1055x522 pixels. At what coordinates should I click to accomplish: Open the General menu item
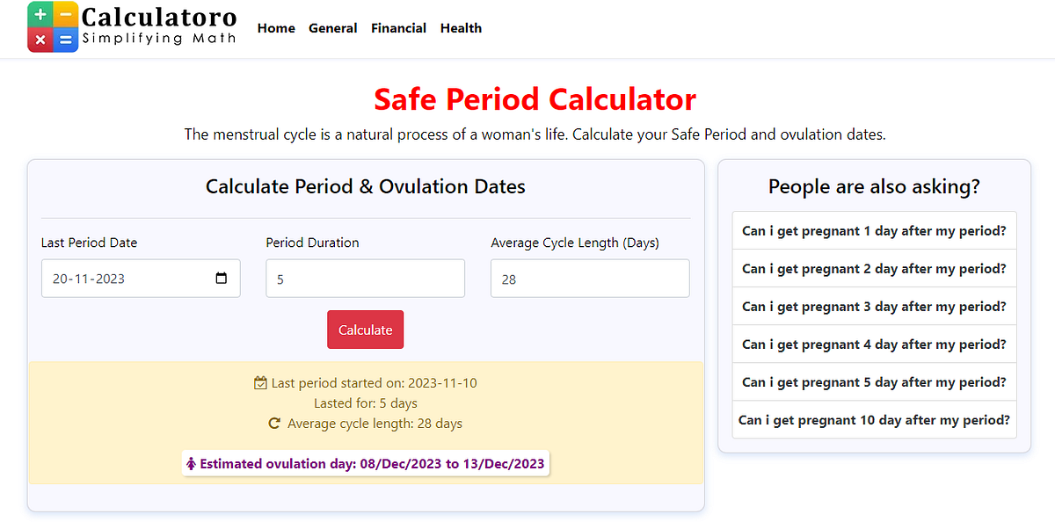coord(332,28)
